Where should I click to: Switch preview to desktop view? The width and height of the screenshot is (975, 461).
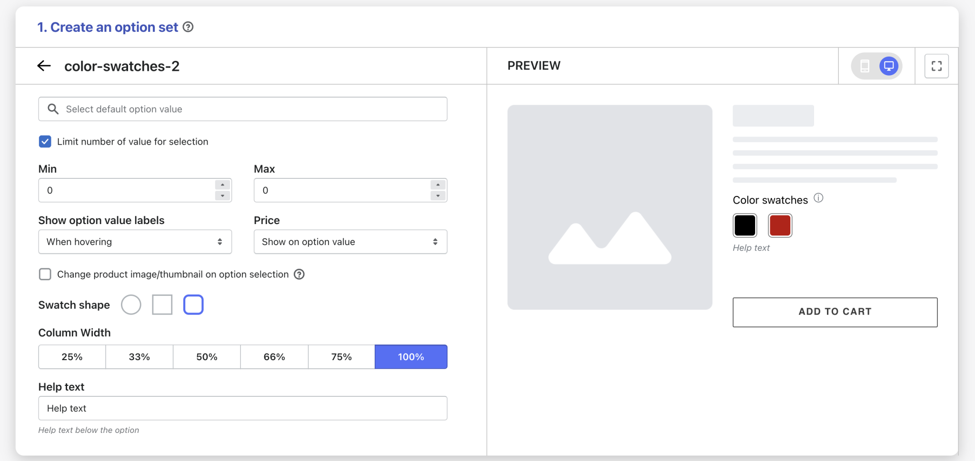pos(888,66)
